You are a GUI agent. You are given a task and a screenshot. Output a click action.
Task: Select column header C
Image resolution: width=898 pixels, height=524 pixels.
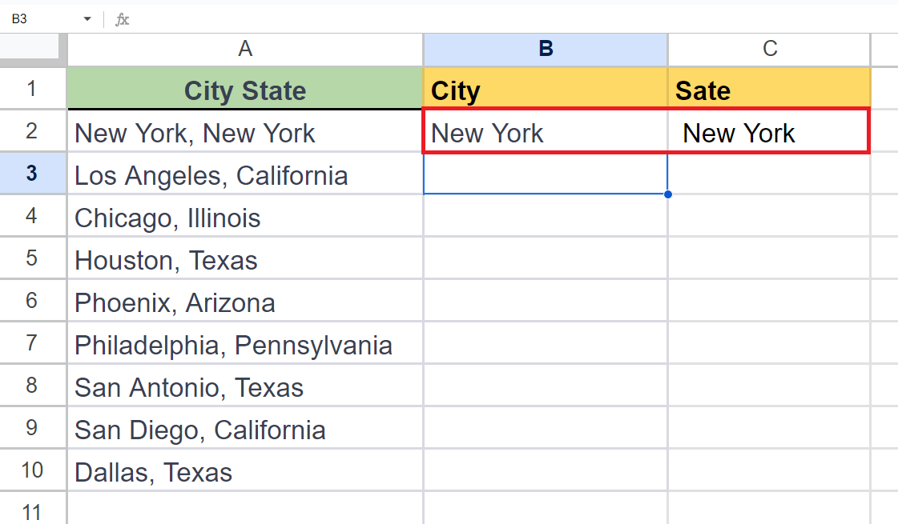tap(768, 49)
